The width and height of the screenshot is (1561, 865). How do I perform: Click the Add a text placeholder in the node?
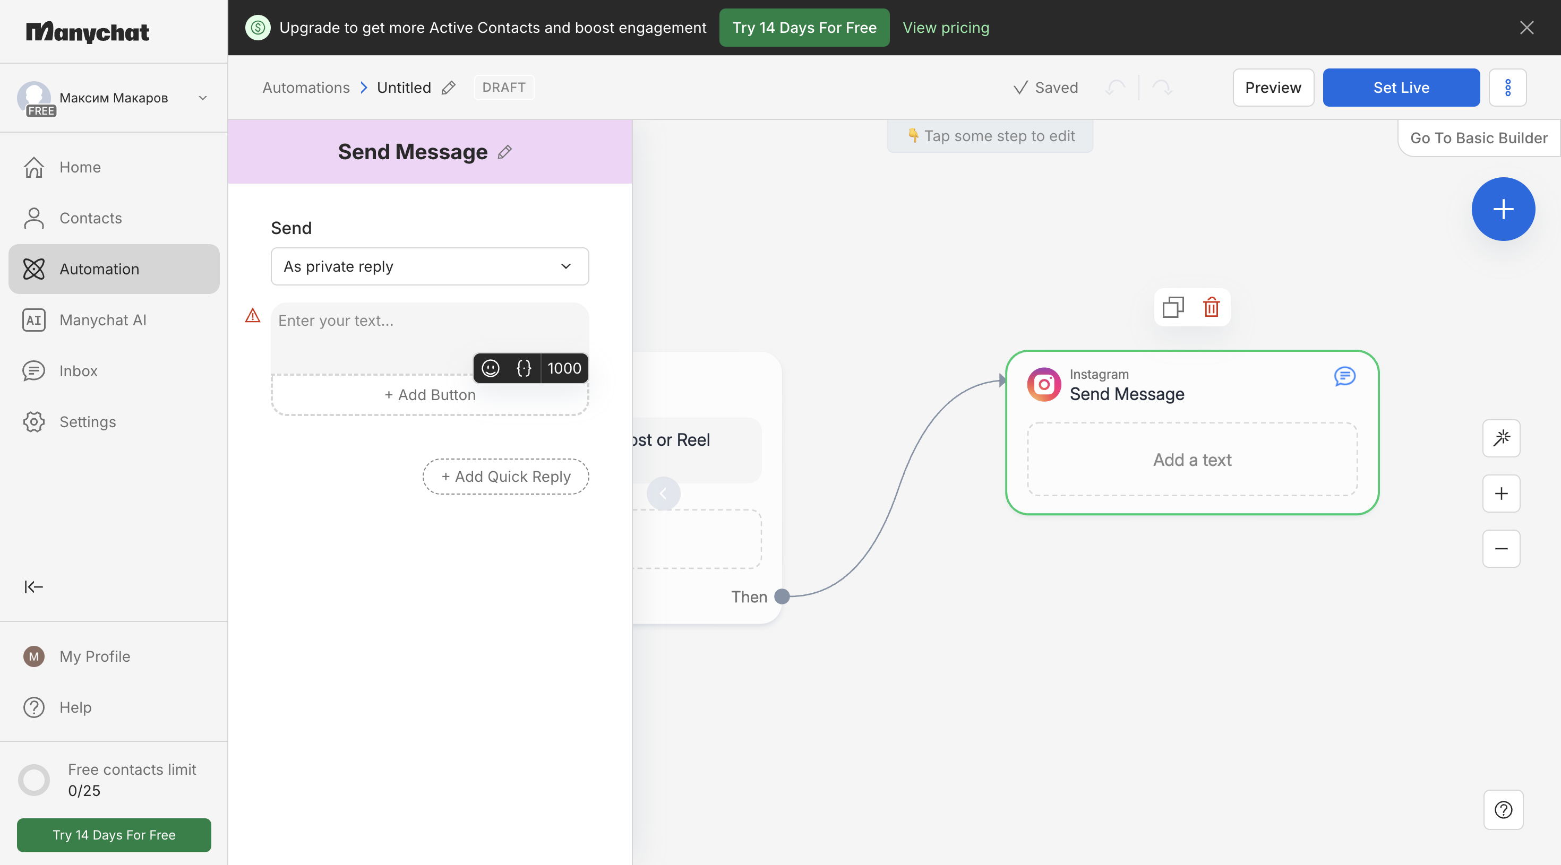(1192, 460)
